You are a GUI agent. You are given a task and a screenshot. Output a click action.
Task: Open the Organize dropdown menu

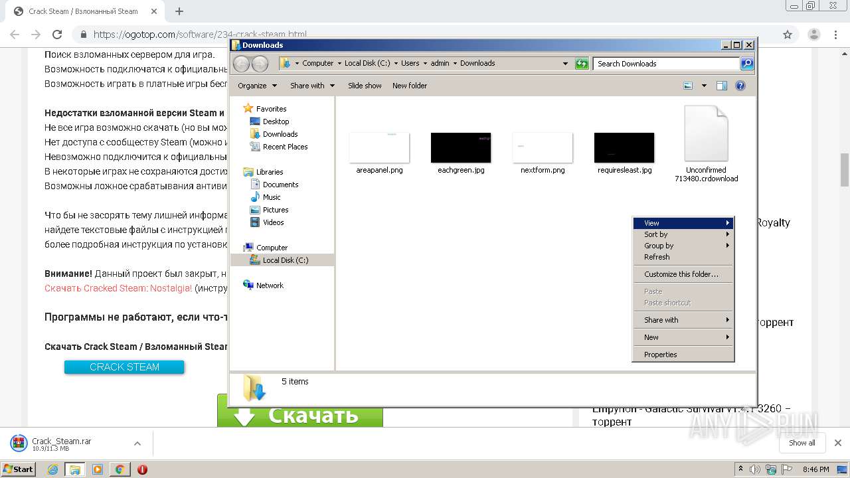pyautogui.click(x=256, y=86)
